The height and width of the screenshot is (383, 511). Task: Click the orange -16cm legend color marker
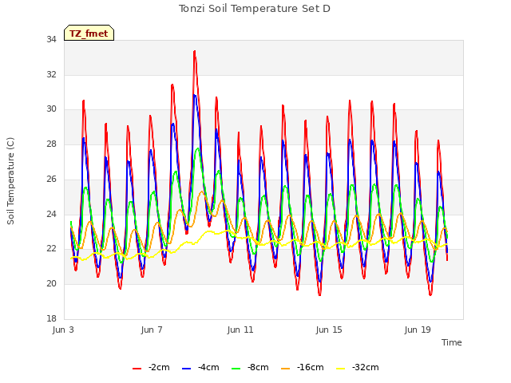[286, 369]
